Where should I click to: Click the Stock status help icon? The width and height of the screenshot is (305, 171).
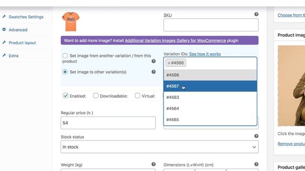coord(256,136)
